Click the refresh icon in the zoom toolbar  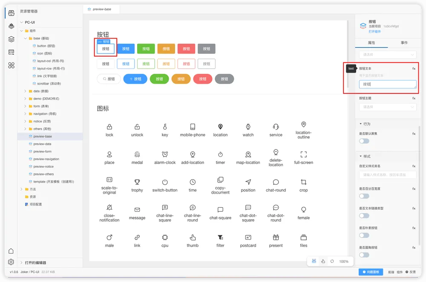332,262
